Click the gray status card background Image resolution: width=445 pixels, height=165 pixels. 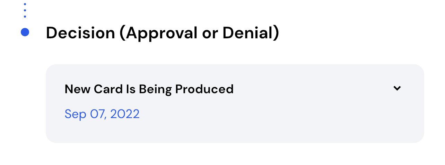[235, 103]
